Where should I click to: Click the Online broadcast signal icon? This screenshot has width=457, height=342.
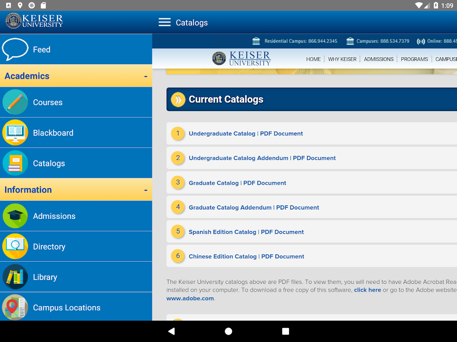421,41
